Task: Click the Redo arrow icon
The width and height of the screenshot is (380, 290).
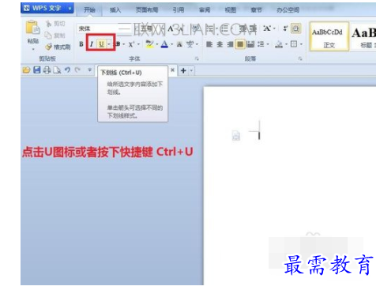Action: (77, 70)
